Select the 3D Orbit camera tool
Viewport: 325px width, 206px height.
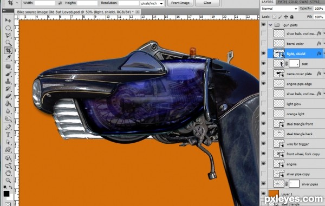tap(8, 165)
